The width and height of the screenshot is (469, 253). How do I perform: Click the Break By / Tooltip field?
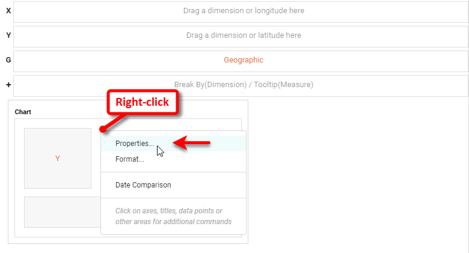241,85
